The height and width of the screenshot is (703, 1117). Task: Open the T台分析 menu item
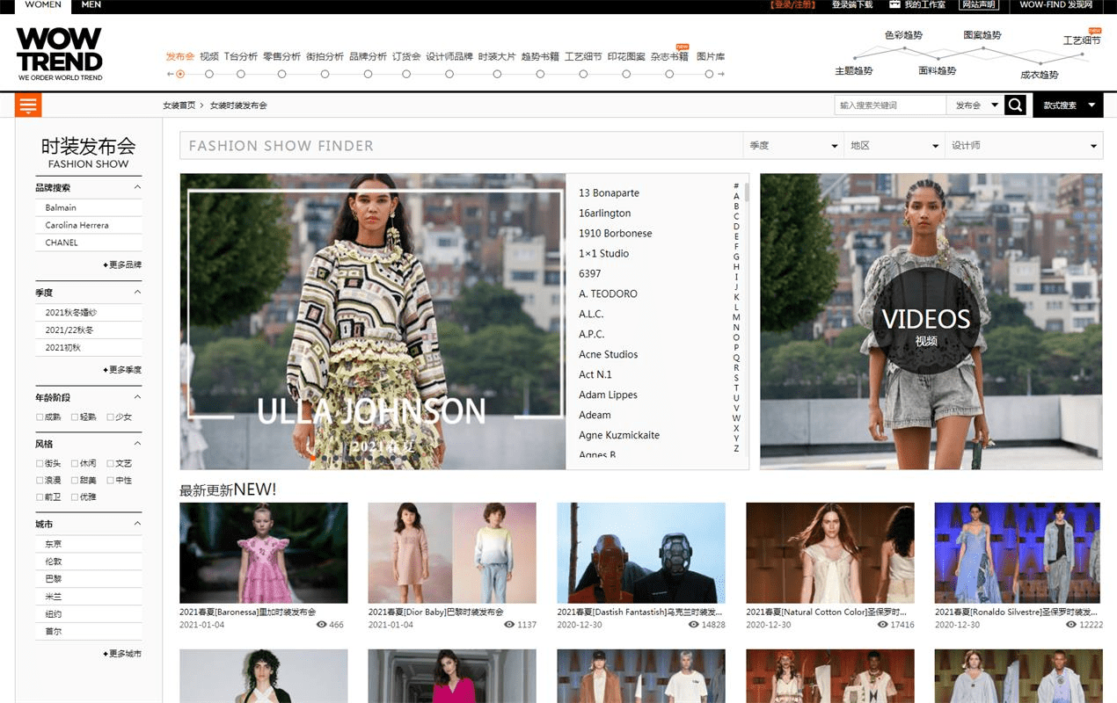240,56
